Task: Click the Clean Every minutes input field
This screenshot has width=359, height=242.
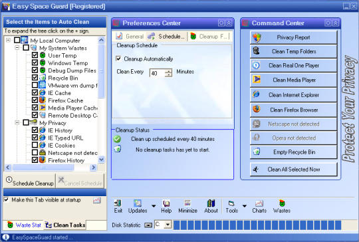Action: (x=158, y=73)
